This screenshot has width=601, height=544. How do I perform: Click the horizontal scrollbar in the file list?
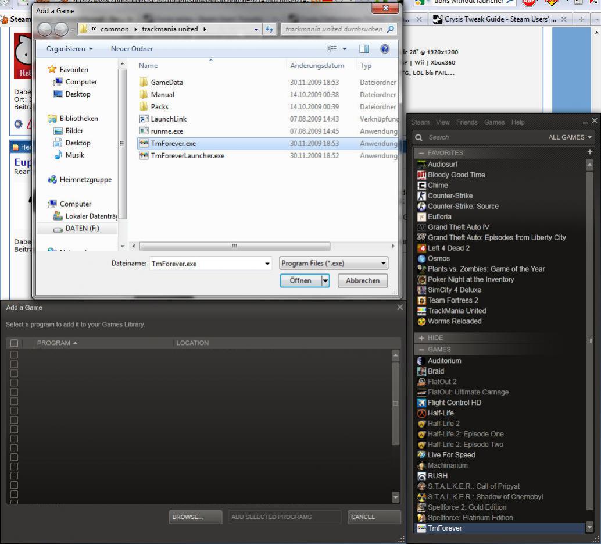pos(235,246)
